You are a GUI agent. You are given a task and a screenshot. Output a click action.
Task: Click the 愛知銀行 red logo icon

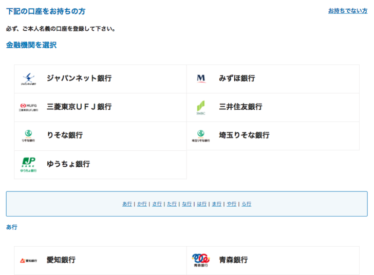(x=28, y=261)
